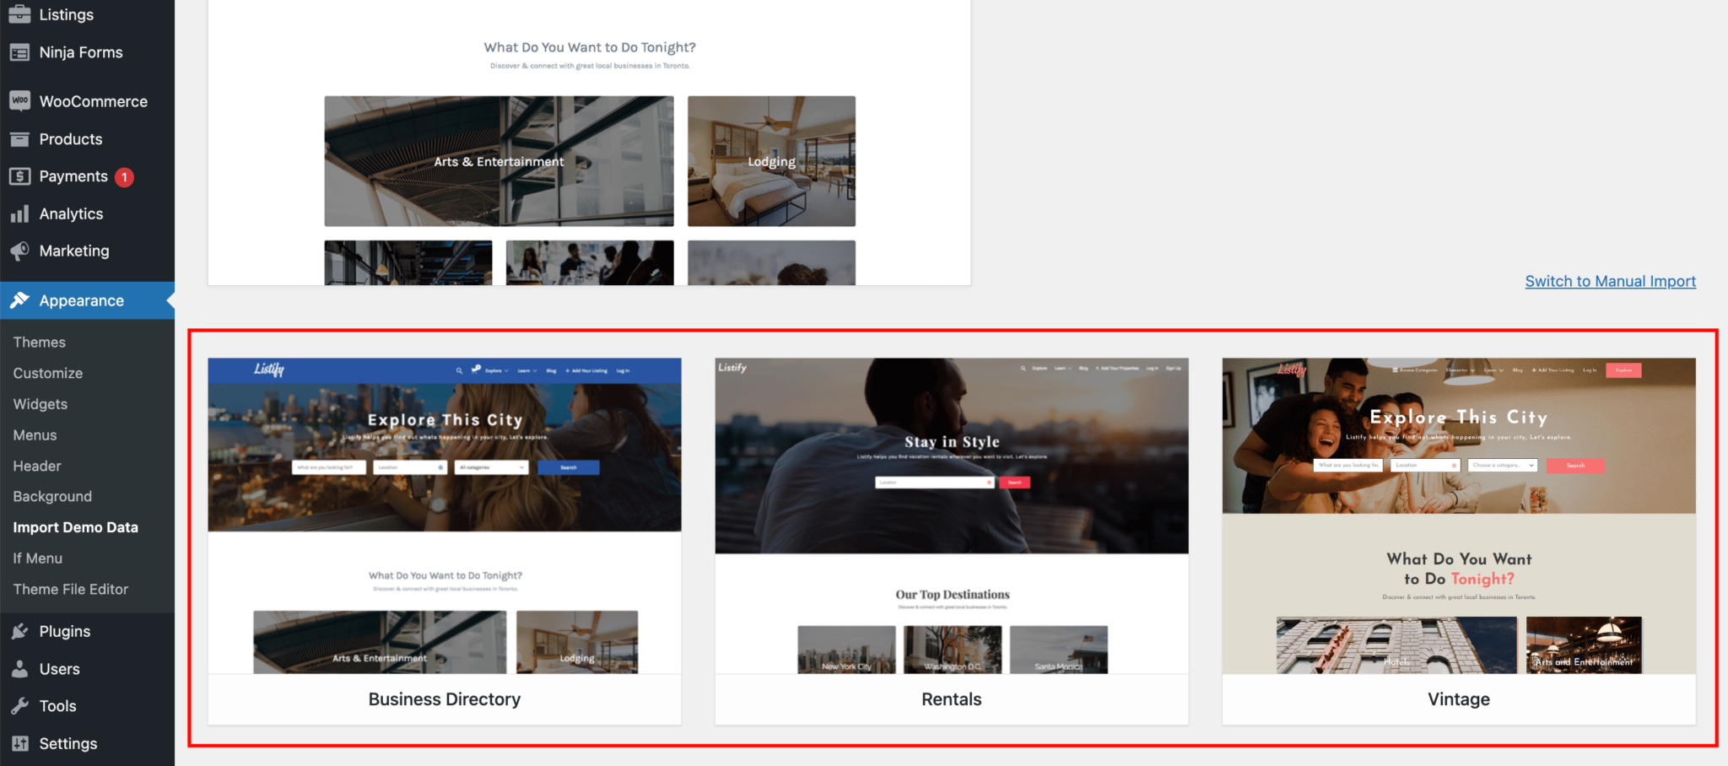1728x766 pixels.
Task: Select the Users icon
Action: (x=20, y=669)
